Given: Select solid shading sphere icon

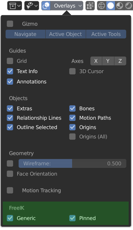Looking at the screenshot, I should [111, 6].
